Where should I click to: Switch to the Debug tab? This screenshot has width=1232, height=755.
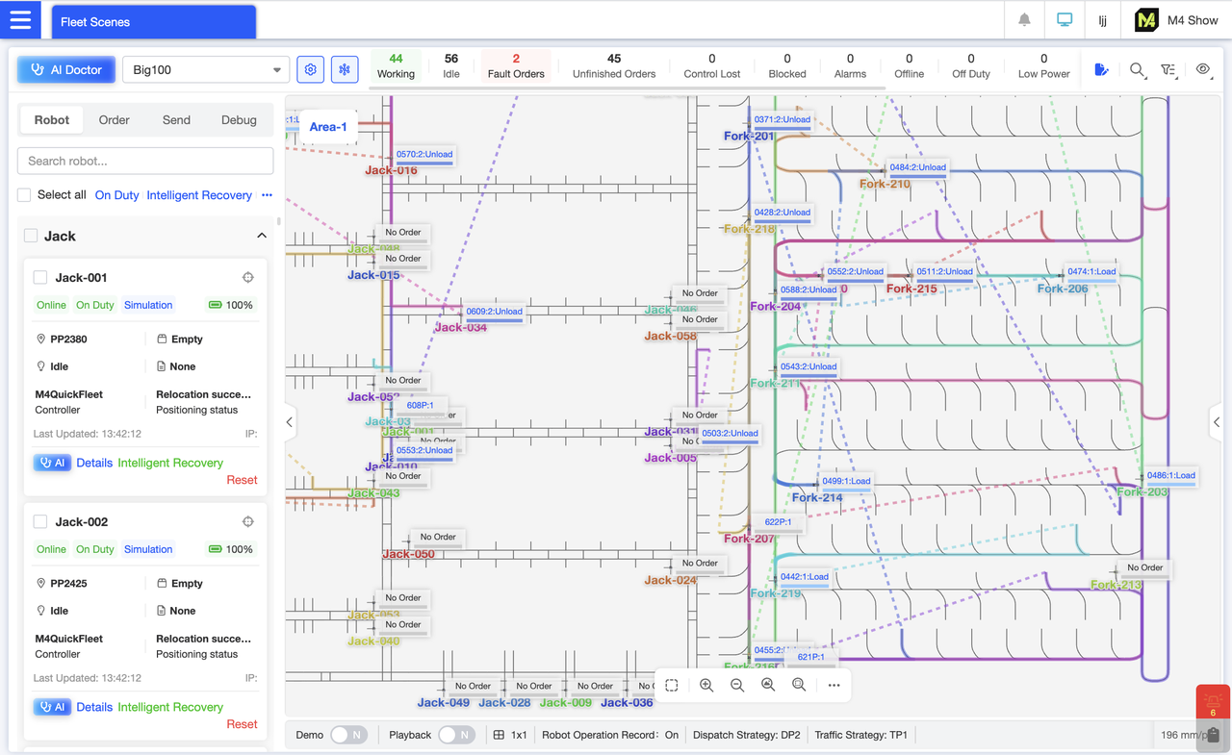point(239,119)
